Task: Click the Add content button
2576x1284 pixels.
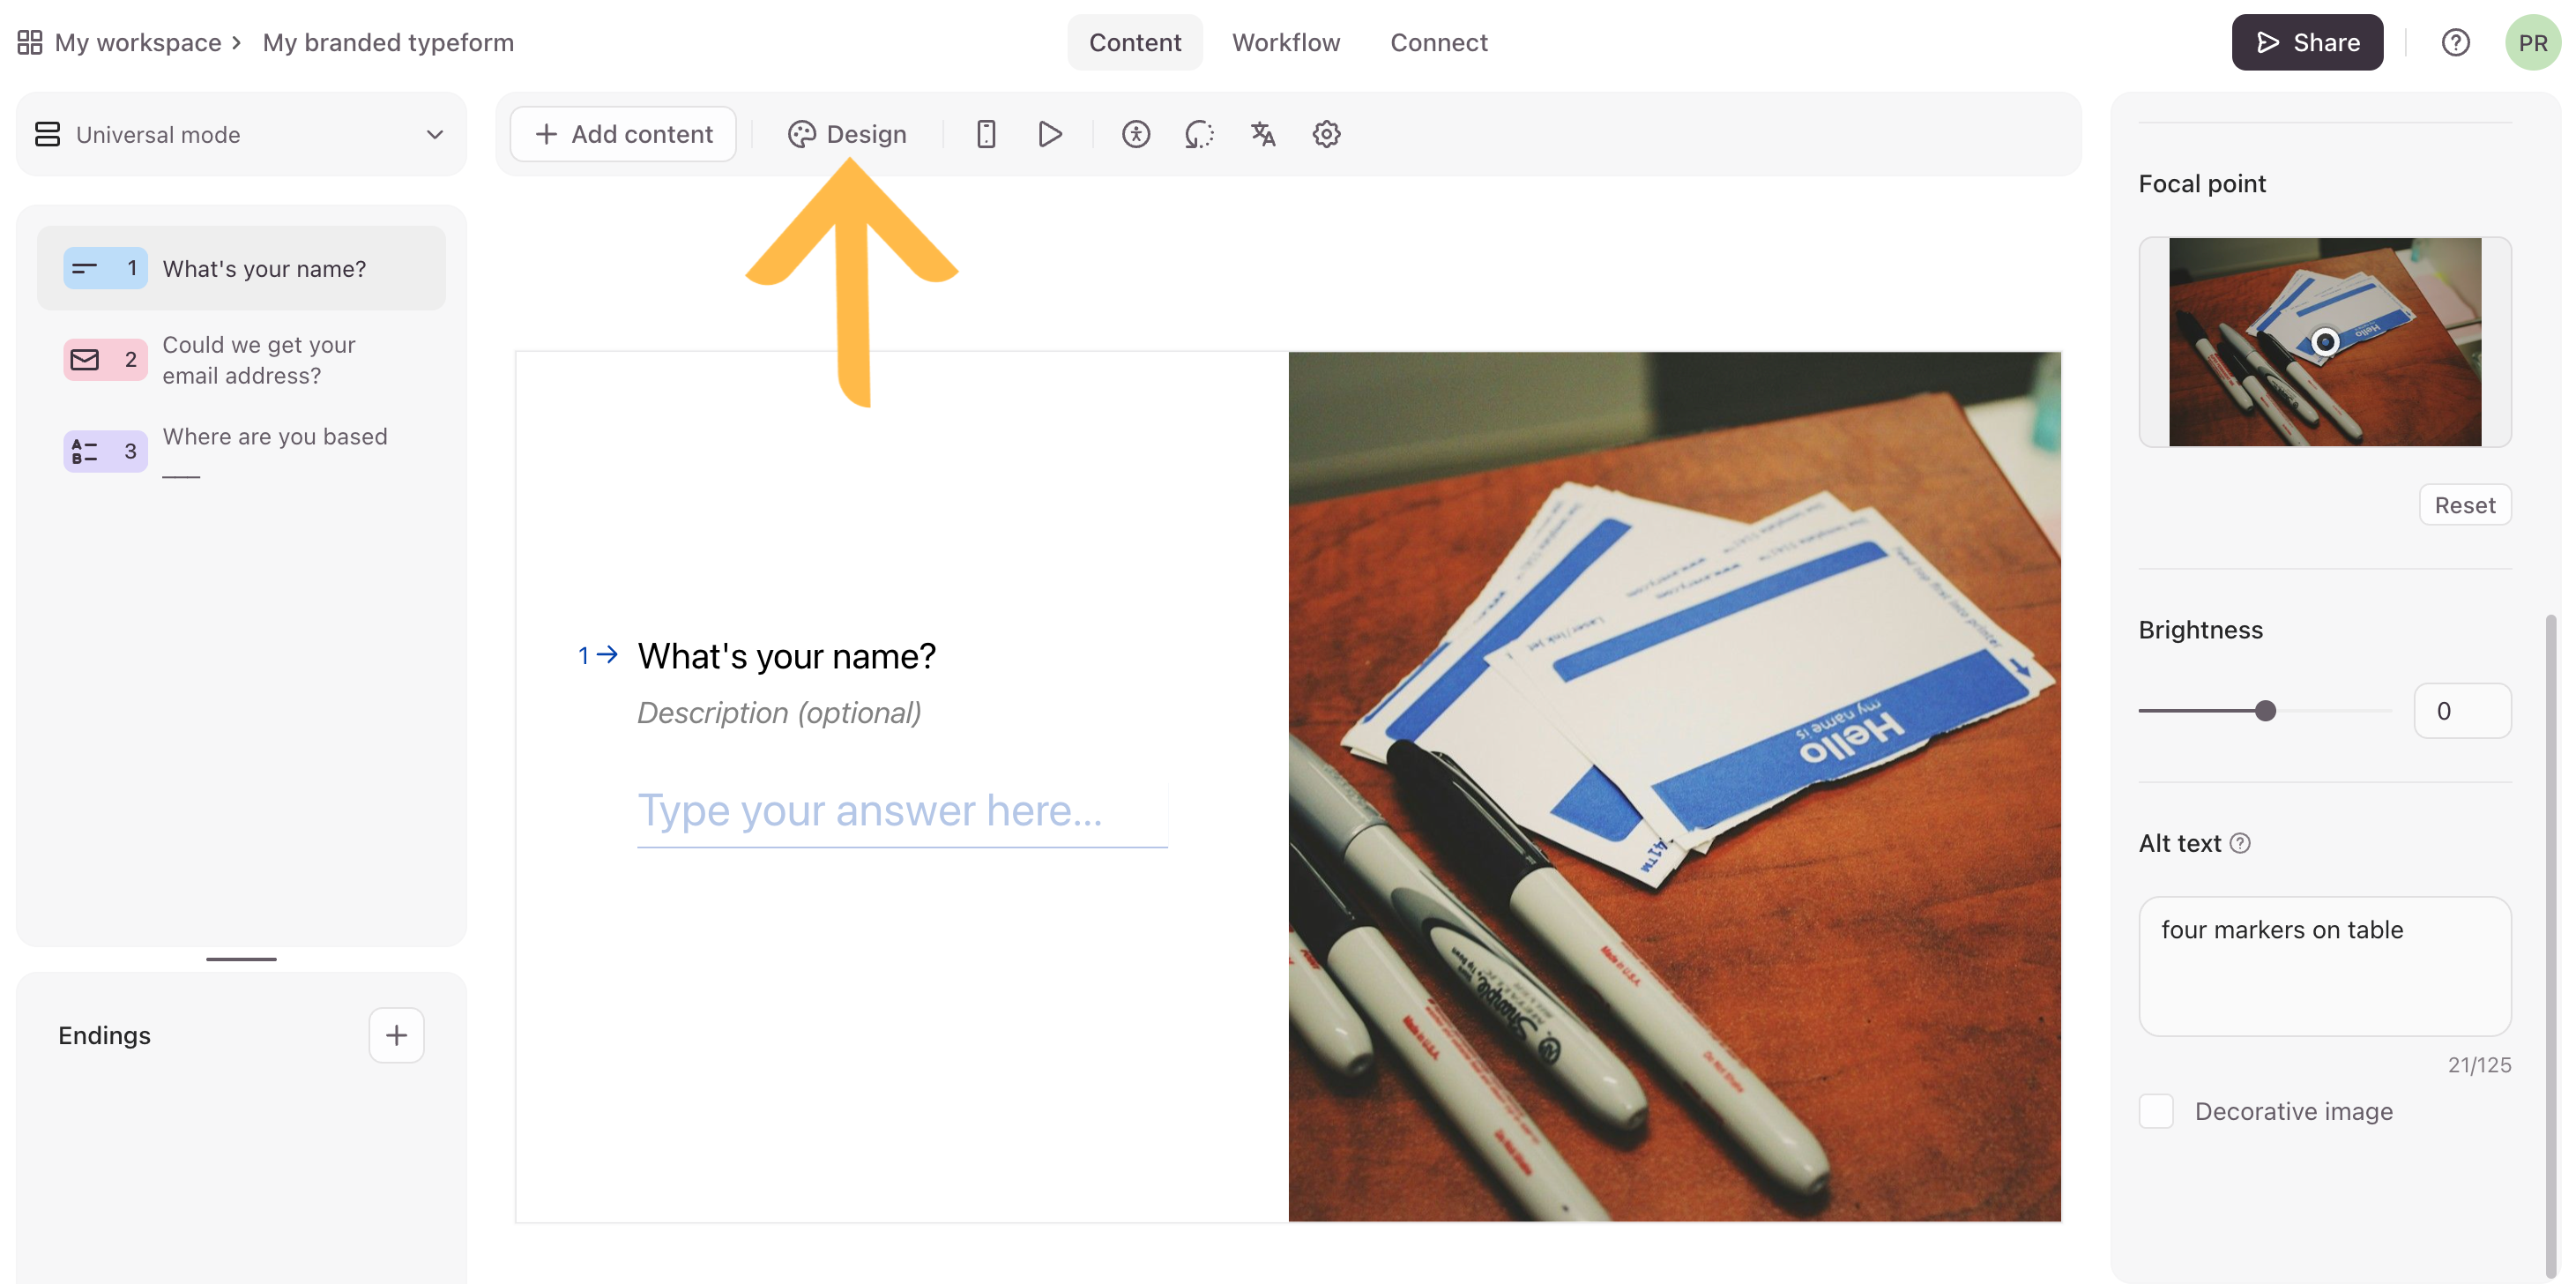Action: (x=623, y=134)
